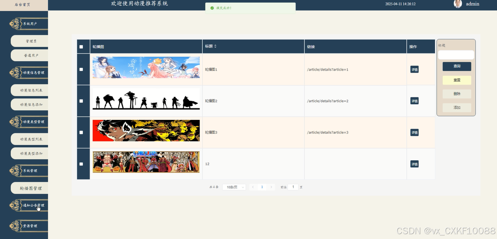Click the 前往 page jump input
The height and width of the screenshot is (239, 497).
[x=293, y=187]
